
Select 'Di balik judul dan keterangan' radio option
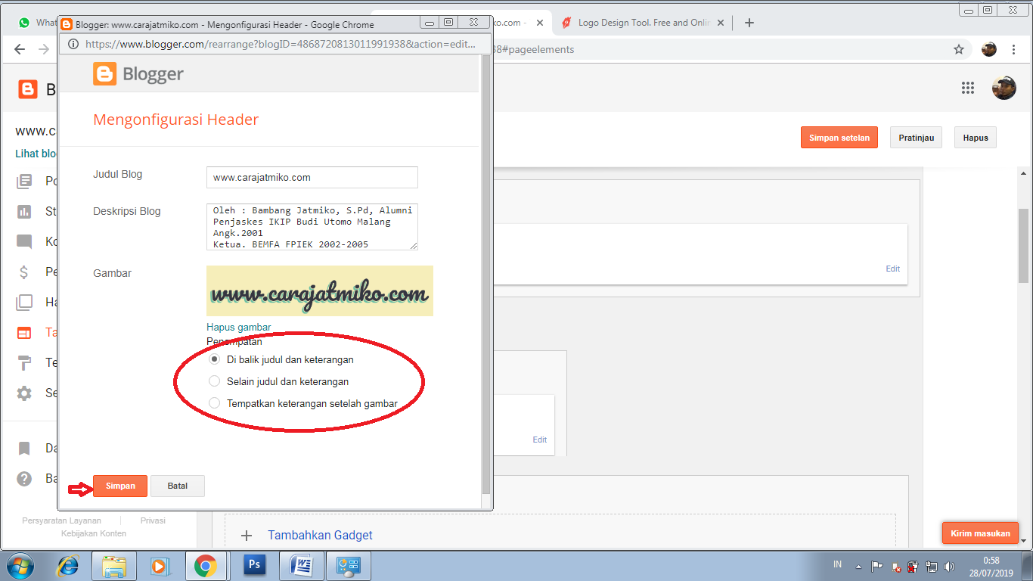(x=214, y=359)
